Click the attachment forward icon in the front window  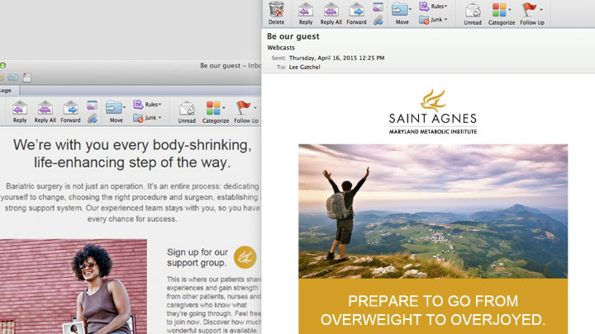(378, 20)
